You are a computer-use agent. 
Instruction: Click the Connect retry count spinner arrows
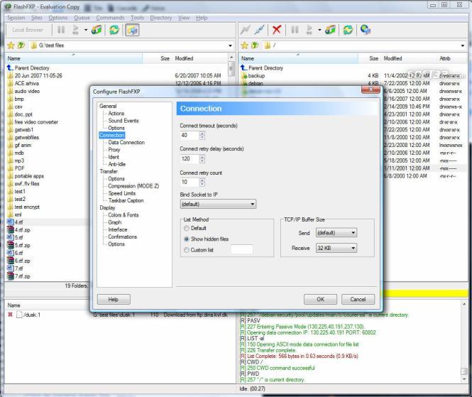[x=202, y=182]
